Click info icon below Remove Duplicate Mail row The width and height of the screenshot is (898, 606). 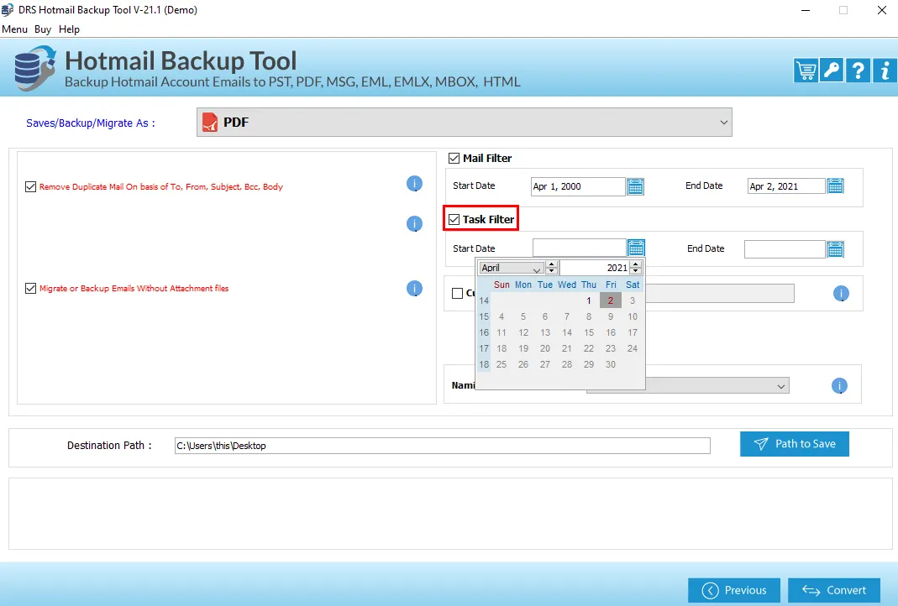pos(415,224)
